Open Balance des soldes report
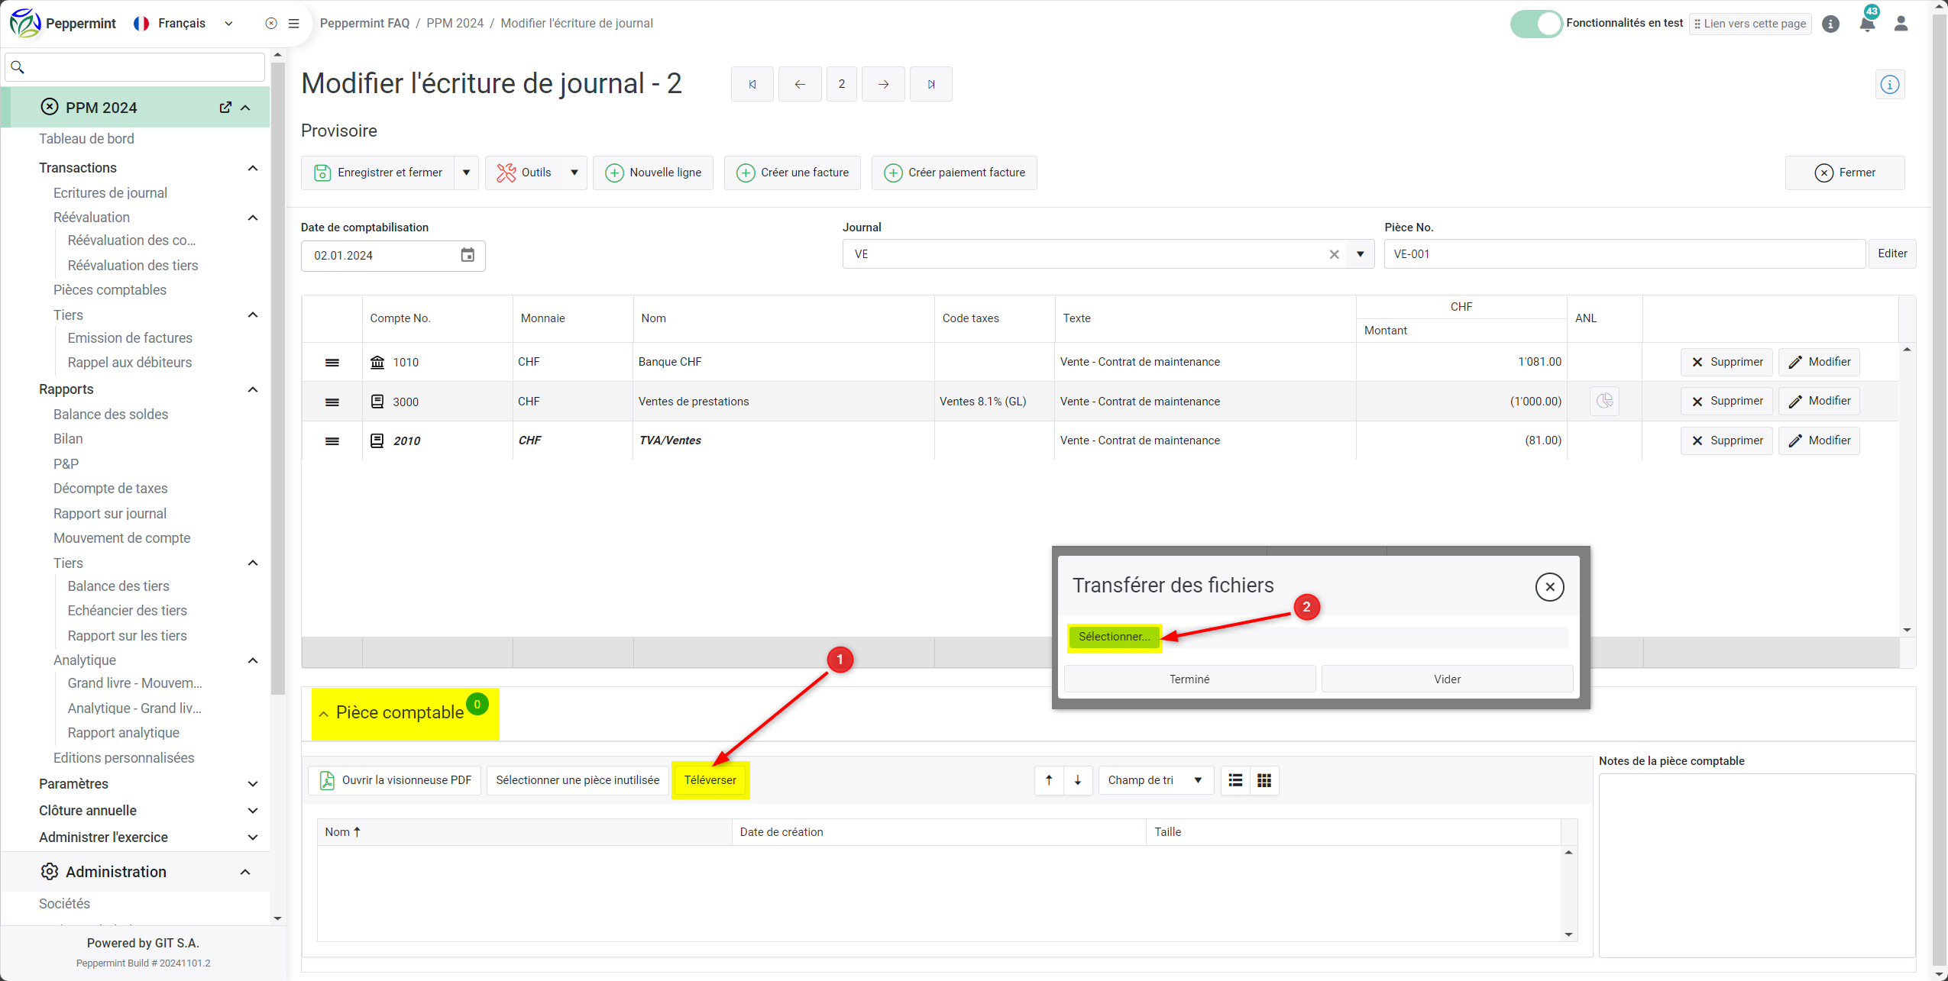 tap(111, 414)
